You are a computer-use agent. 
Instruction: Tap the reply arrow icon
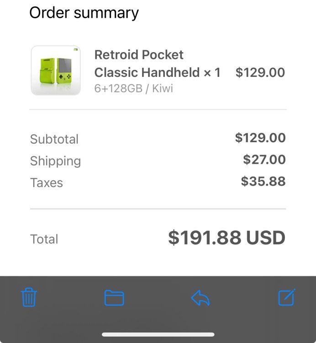(200, 298)
